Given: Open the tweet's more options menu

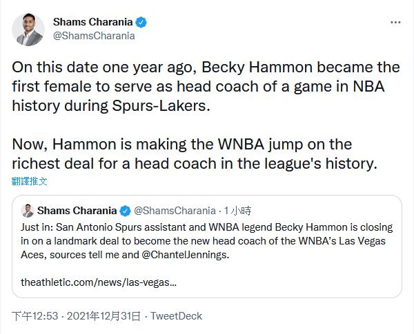Looking at the screenshot, I should [395, 22].
